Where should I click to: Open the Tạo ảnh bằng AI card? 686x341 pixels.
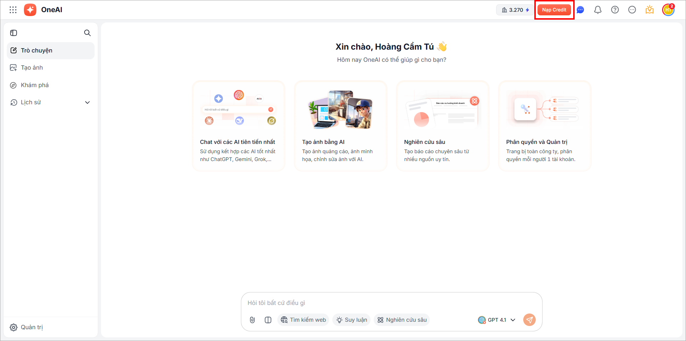(341, 126)
